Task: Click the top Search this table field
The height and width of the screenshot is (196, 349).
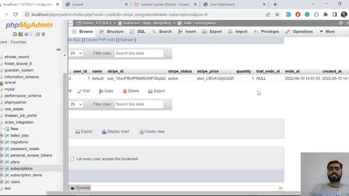Action: tap(139, 53)
